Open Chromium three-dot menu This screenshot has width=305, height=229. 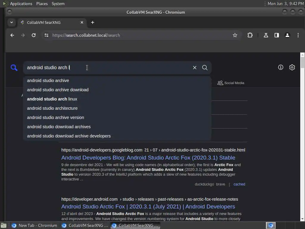[x=298, y=35]
